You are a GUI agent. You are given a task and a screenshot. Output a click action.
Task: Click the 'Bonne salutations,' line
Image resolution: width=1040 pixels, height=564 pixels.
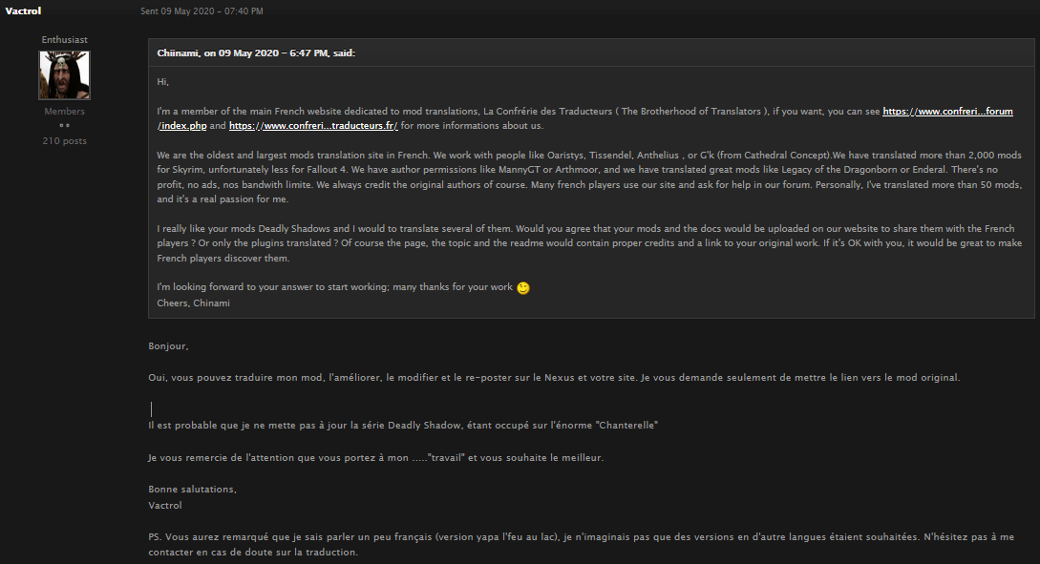[x=192, y=490]
